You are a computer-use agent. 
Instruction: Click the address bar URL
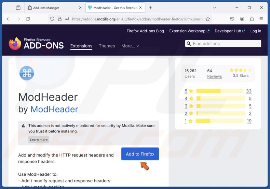[137, 19]
